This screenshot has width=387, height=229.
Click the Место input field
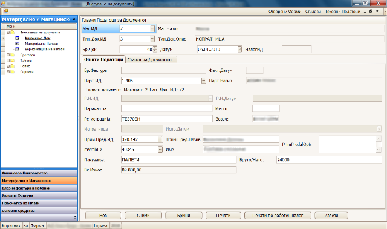(x=266, y=108)
